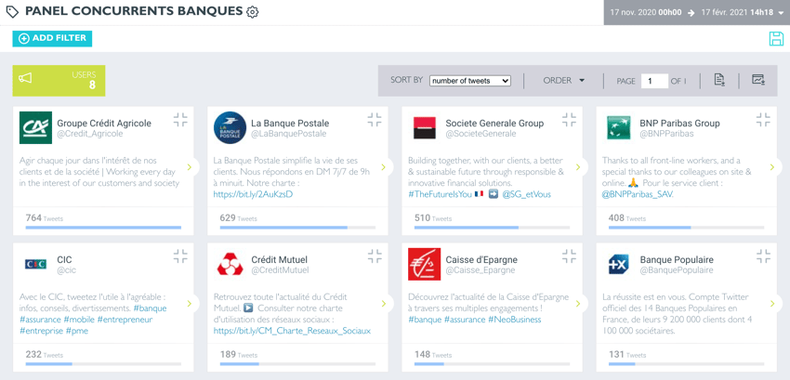Open the sort by number of tweets dropdown

[x=470, y=81]
